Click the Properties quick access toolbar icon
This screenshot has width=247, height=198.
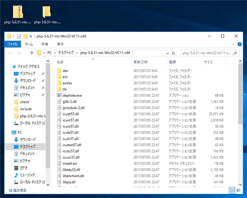pos(19,36)
